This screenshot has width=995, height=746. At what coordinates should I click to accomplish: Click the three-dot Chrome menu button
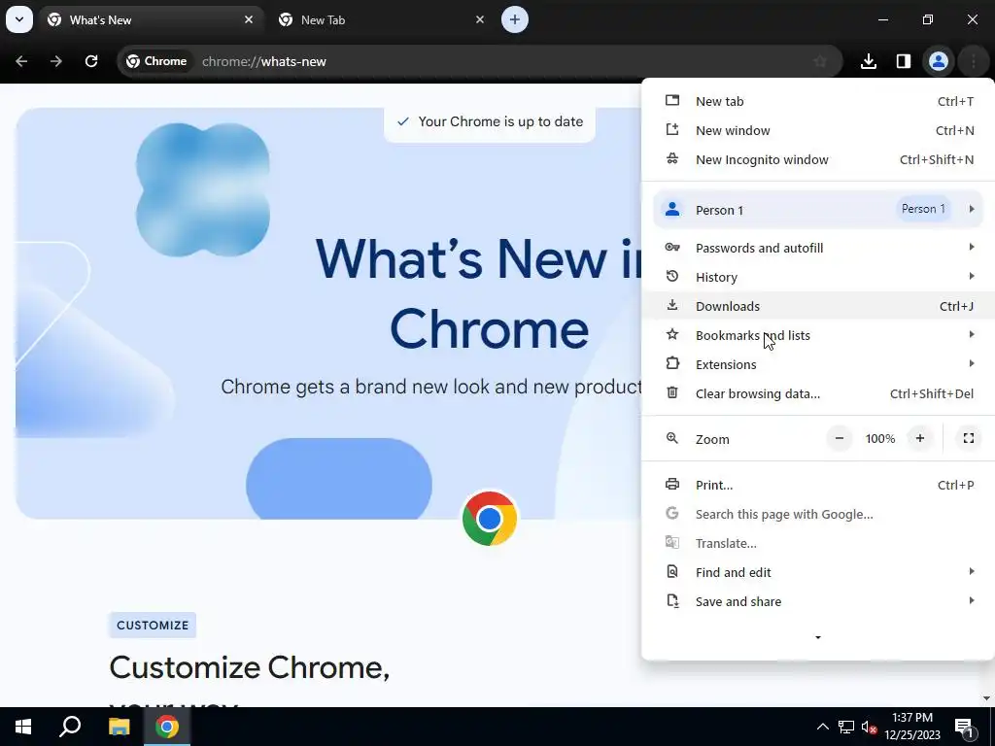(x=974, y=61)
